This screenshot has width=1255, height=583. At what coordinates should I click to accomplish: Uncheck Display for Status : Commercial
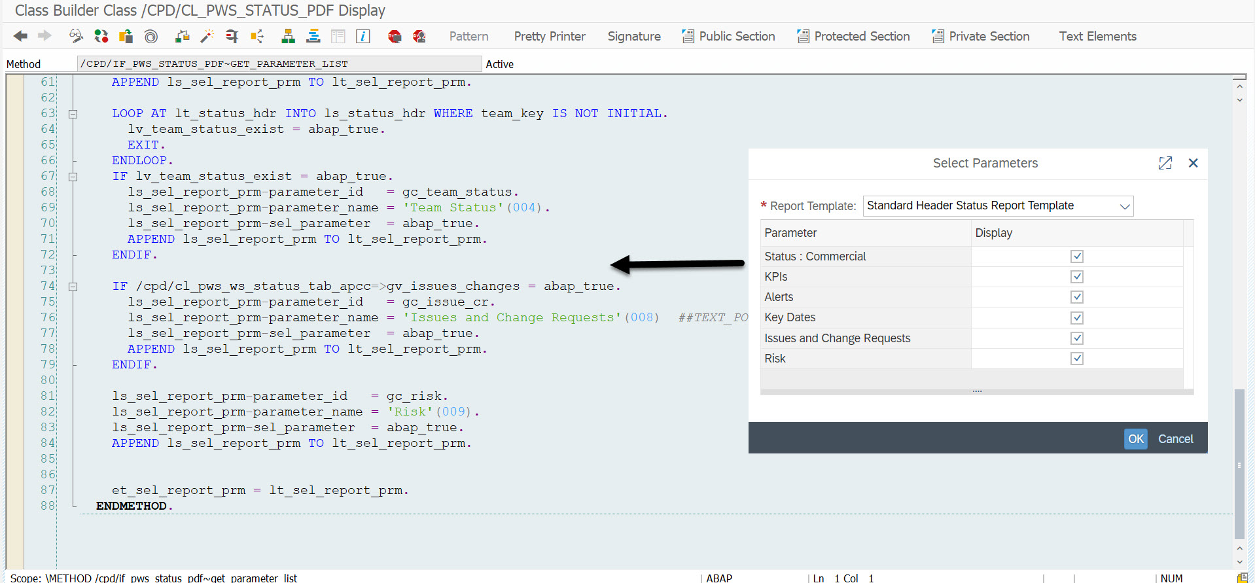pyautogui.click(x=1077, y=256)
